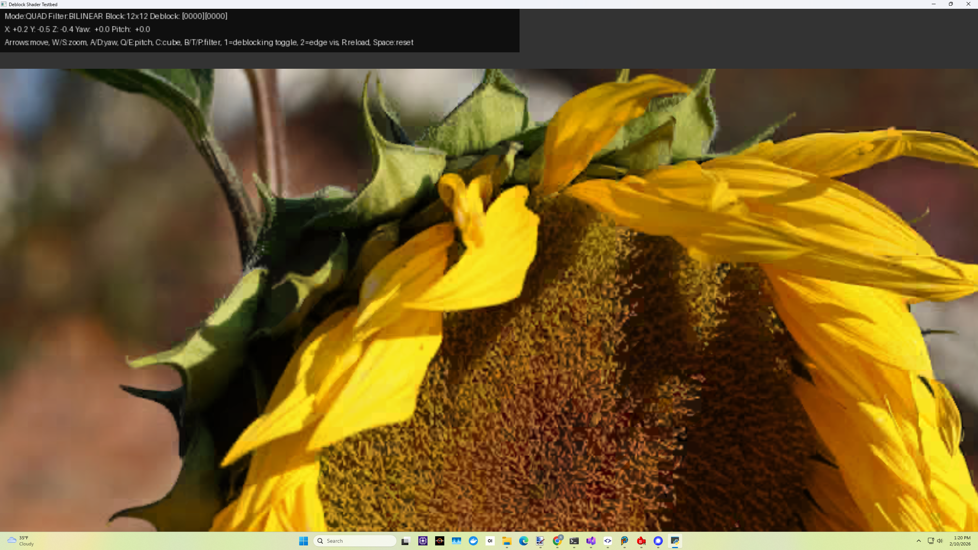The image size is (978, 550).
Task: Click the 'Space:reset' help text
Action: [393, 42]
